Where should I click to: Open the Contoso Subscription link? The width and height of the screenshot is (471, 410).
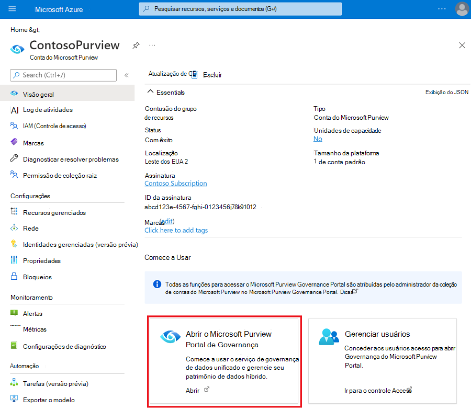[175, 183]
